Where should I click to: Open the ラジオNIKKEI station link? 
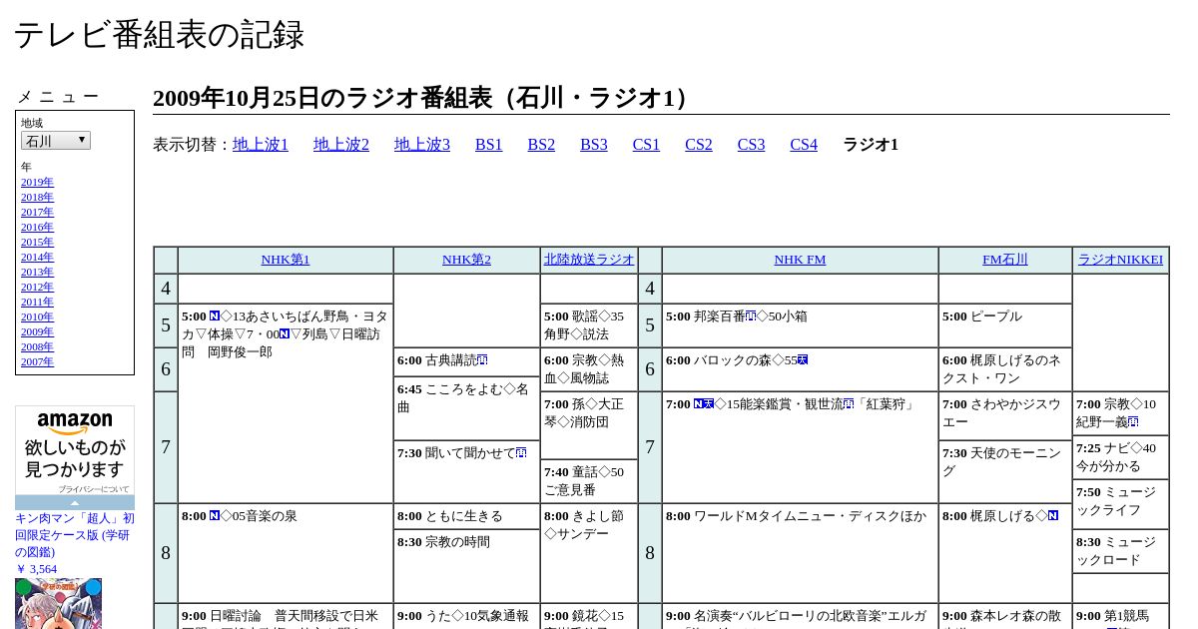pos(1120,260)
